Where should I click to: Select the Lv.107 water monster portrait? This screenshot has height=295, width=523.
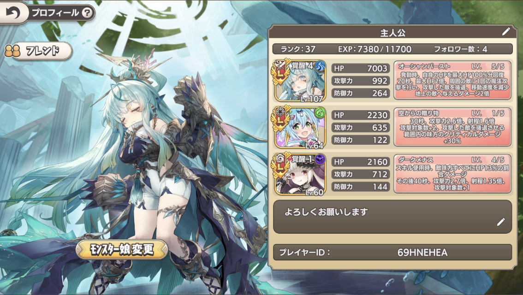[300, 81]
